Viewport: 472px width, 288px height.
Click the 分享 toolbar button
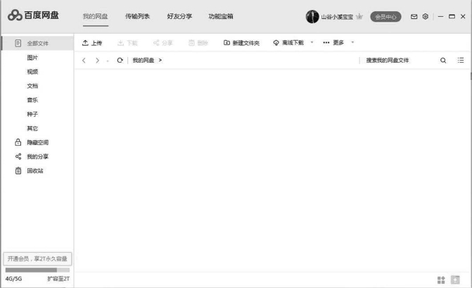[x=163, y=43]
